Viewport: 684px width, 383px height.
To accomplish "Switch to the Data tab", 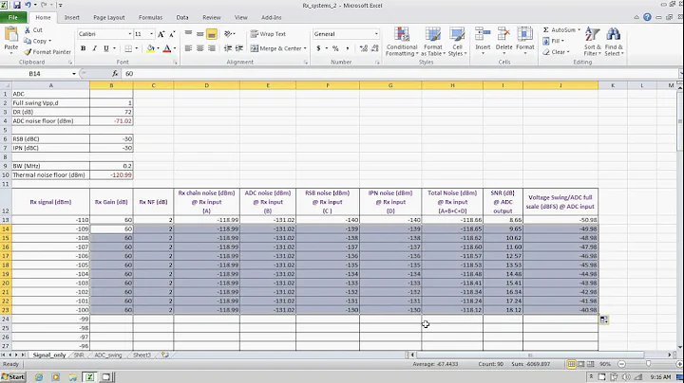I will pyautogui.click(x=182, y=17).
